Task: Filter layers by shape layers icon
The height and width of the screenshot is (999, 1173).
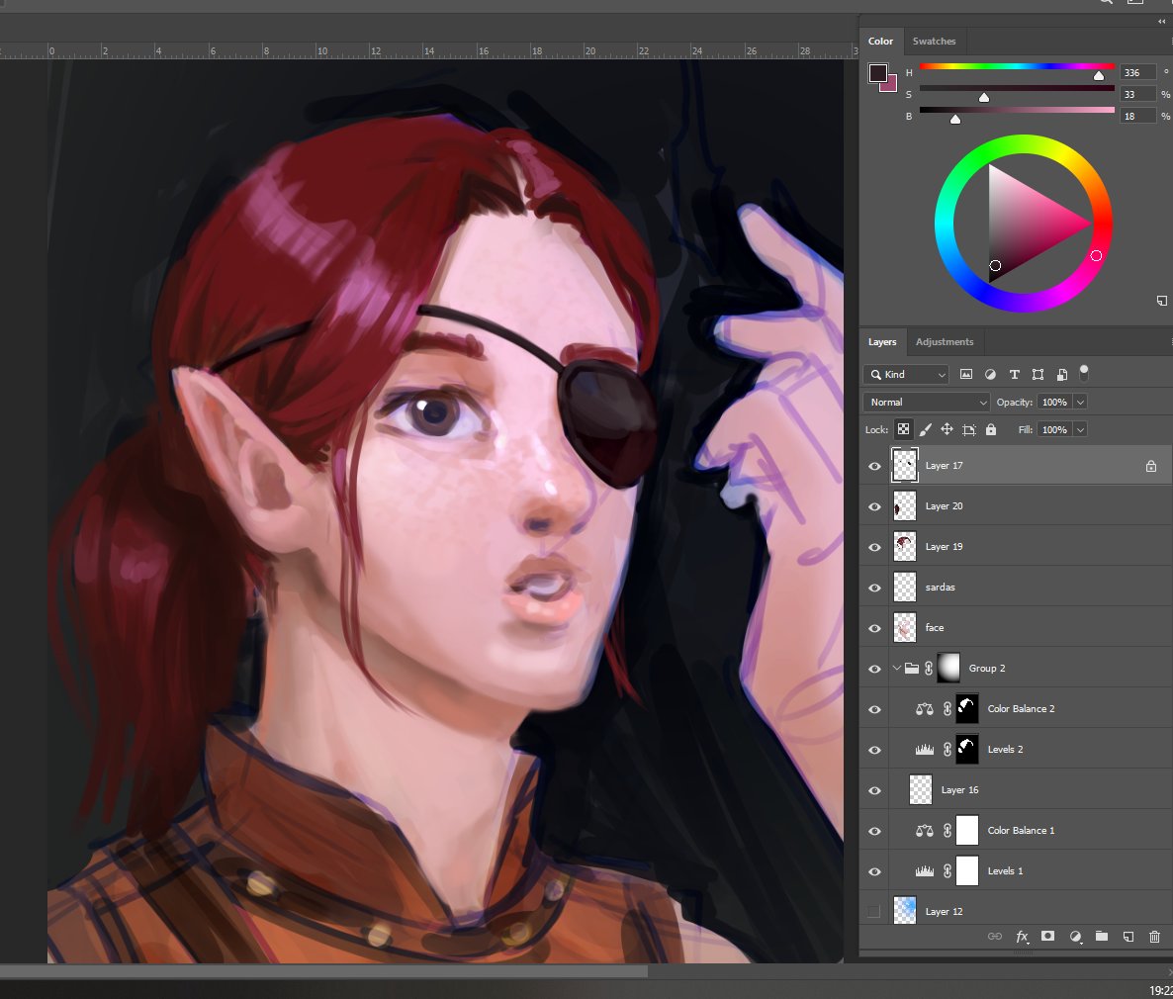Action: pos(1038,374)
